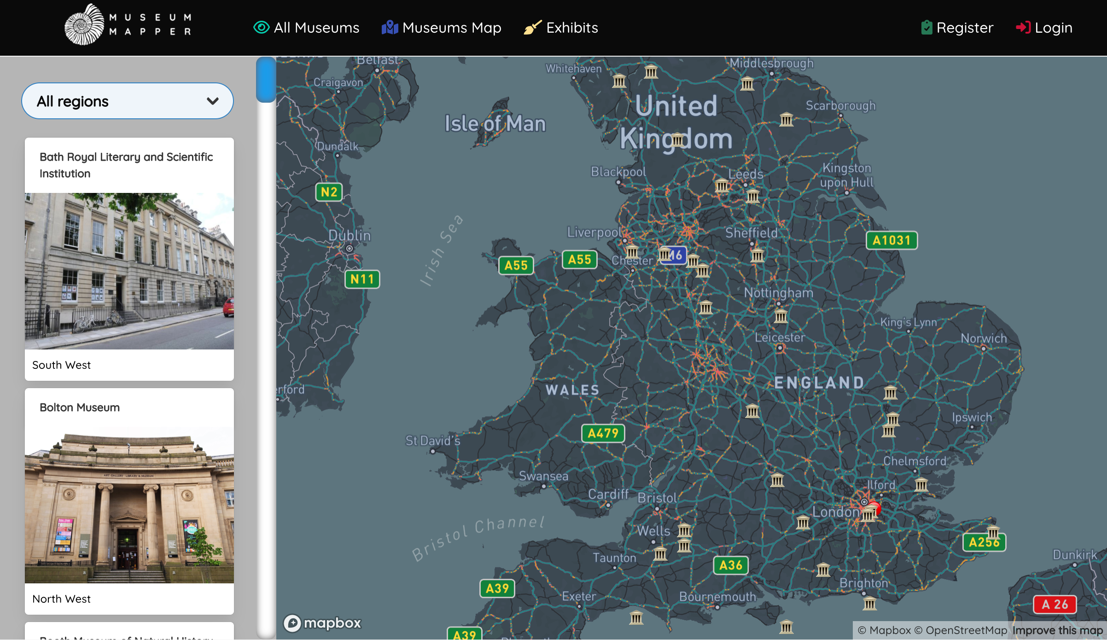This screenshot has width=1107, height=640.
Task: Click the sidebar scrollbar thumb
Action: tap(266, 80)
